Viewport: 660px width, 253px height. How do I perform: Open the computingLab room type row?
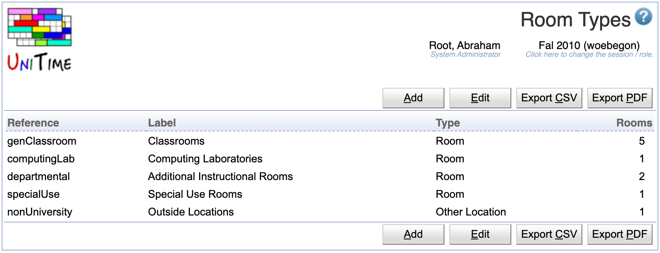41,159
